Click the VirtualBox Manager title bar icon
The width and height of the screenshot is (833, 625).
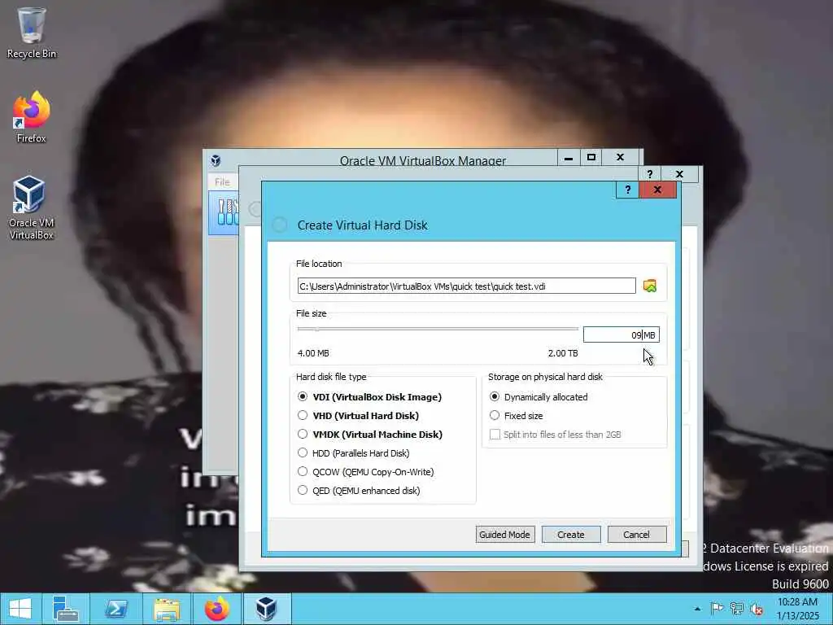pyautogui.click(x=216, y=160)
